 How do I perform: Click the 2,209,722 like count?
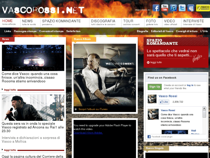(x=178, y=102)
